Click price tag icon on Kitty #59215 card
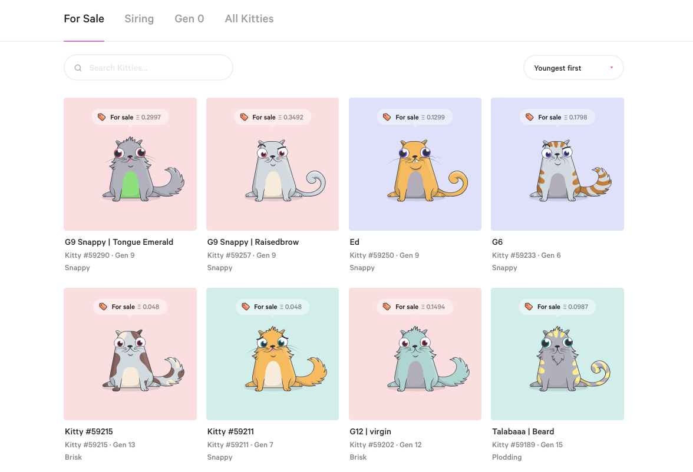The width and height of the screenshot is (693, 472). (x=103, y=307)
